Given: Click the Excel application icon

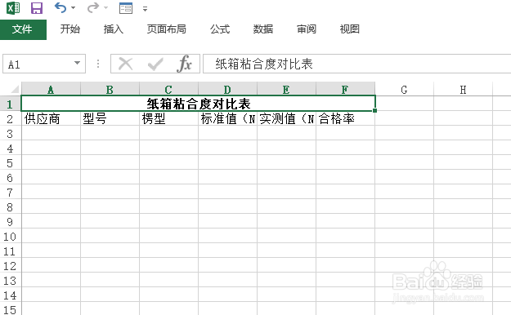Looking at the screenshot, I should [x=13, y=8].
